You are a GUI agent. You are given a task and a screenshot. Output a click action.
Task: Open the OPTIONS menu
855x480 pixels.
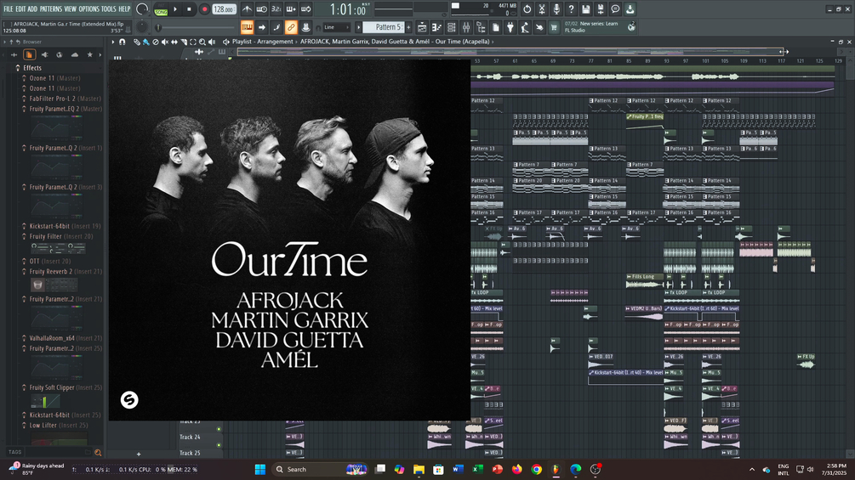[88, 9]
